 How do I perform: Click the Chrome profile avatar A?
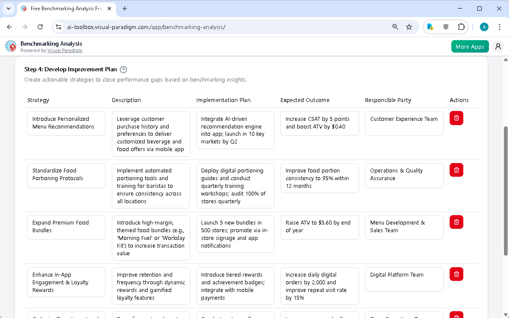tap(484, 26)
